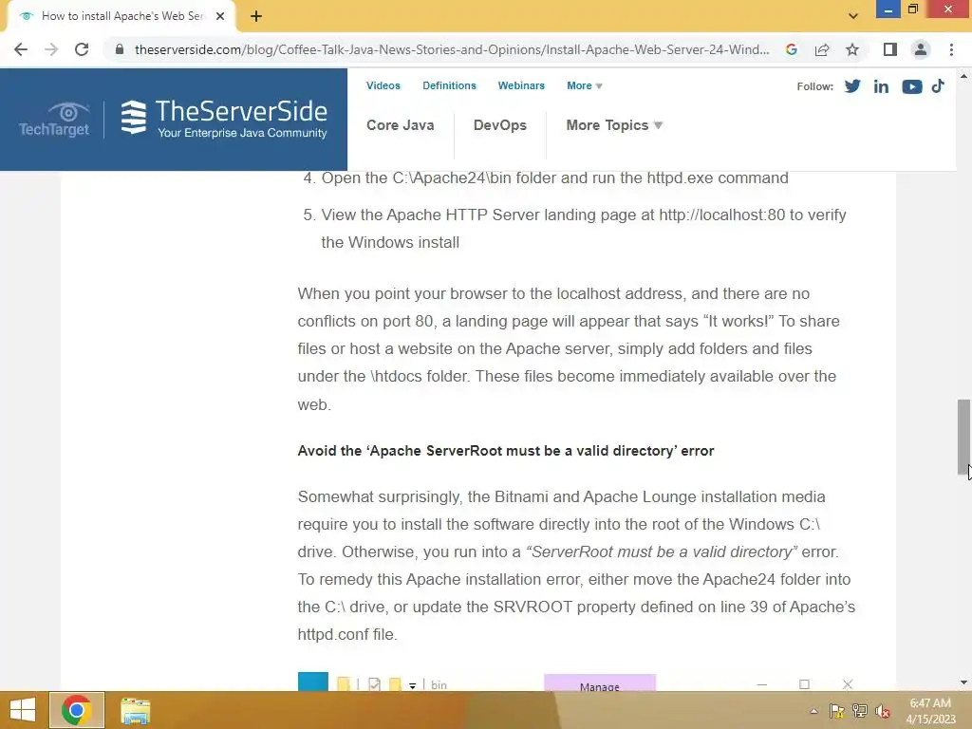Viewport: 972px width, 729px height.
Task: Click the TechTarget eye logo
Action: 54,119
